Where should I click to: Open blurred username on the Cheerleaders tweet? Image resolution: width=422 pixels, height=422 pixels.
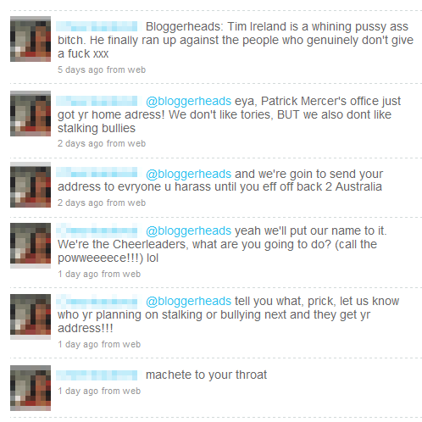point(97,230)
